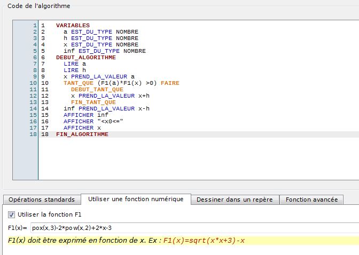Click the AFFICHER "<x0<=" line

point(93,122)
